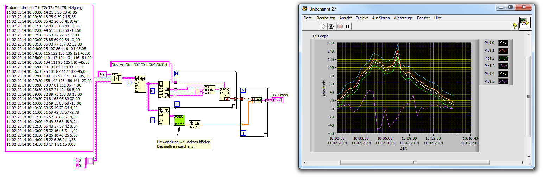This screenshot has height=179, width=544.
Task: Select the Spreadsheet String To Array node
Action: tap(116, 78)
